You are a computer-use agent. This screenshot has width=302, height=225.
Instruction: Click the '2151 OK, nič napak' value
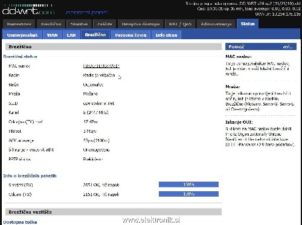(101, 194)
